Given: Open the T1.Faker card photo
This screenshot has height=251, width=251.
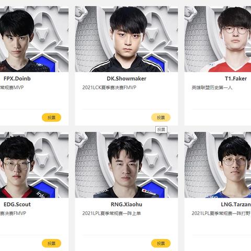Looking at the screenshot, I should [218, 39].
